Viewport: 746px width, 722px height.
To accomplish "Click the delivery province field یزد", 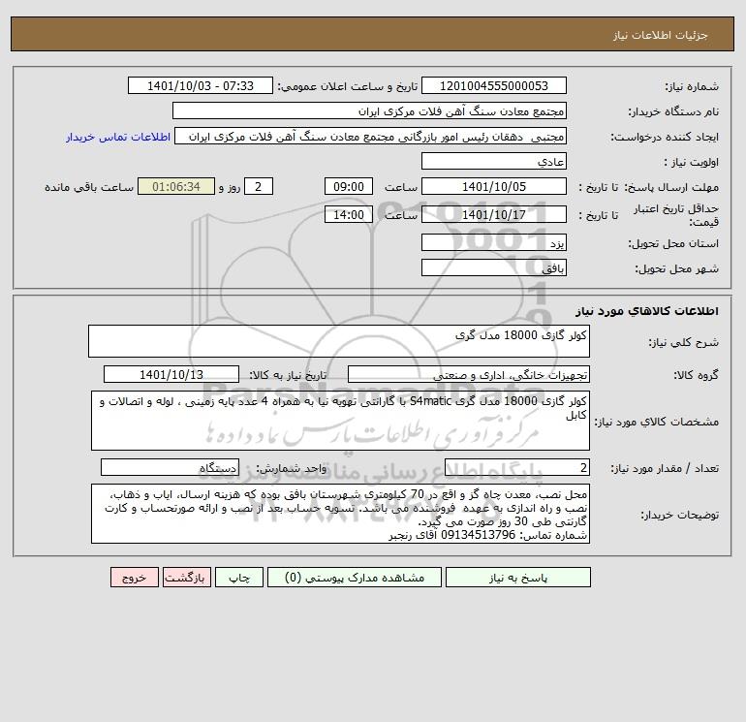I will 494,243.
